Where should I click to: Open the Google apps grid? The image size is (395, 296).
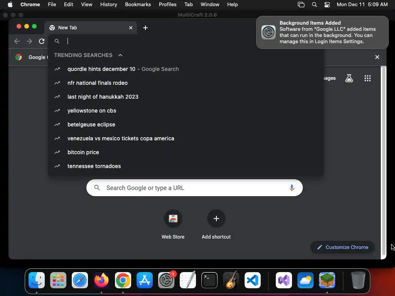click(x=368, y=78)
